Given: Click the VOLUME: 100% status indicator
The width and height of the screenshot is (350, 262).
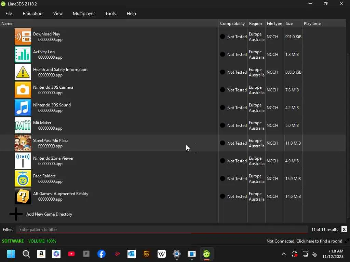Looking at the screenshot, I should pyautogui.click(x=42, y=241).
